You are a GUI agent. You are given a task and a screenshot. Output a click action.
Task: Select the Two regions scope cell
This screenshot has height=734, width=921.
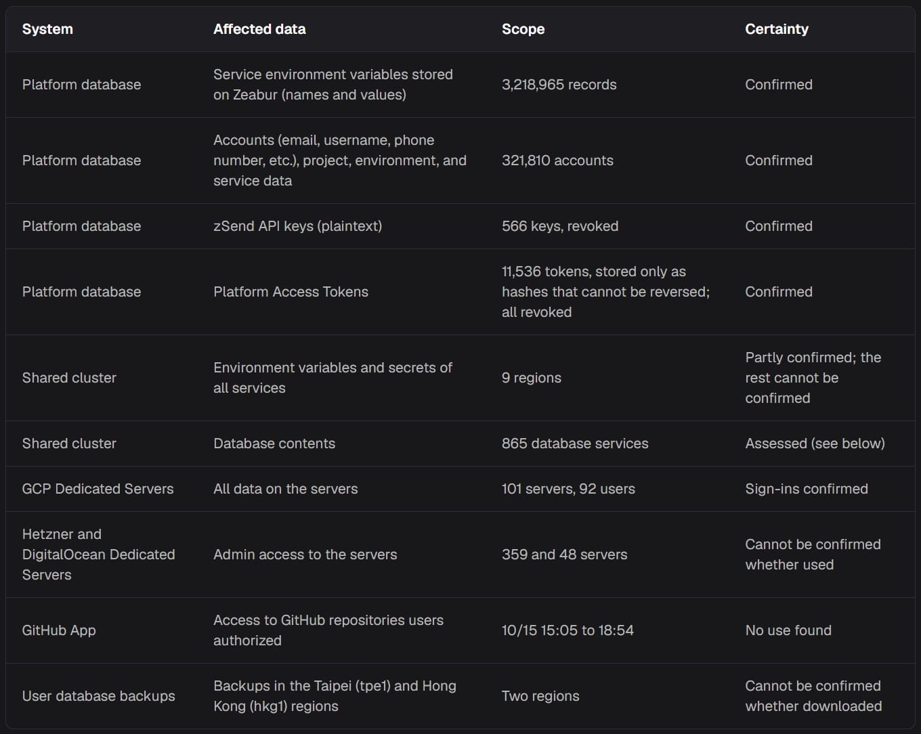pyautogui.click(x=540, y=696)
